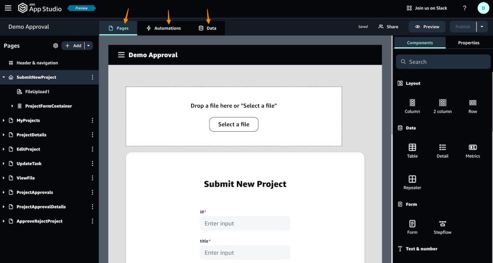Viewport: 493px width, 263px height.
Task: Switch to the Automations tab
Action: point(163,28)
